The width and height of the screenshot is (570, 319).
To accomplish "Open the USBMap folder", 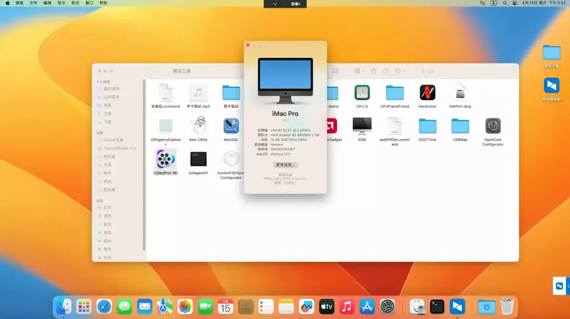I will click(460, 126).
